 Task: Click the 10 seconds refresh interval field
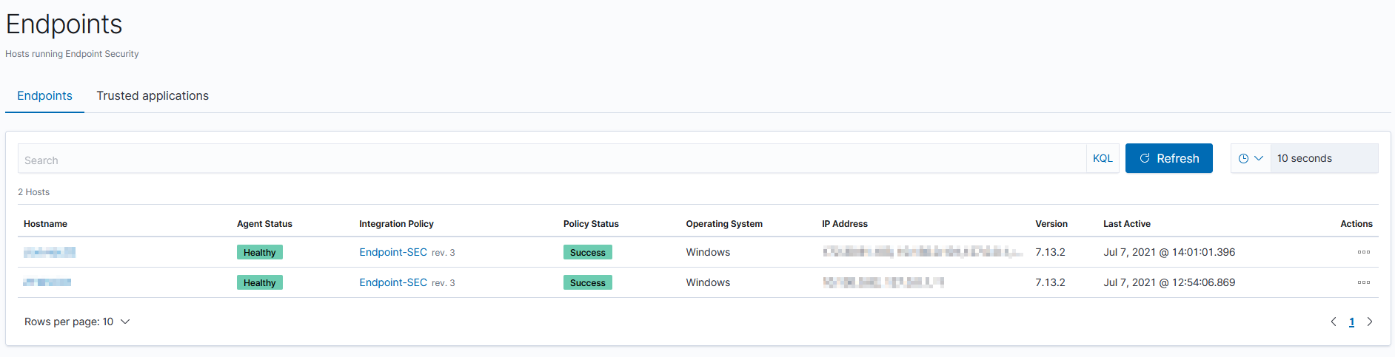(1324, 158)
